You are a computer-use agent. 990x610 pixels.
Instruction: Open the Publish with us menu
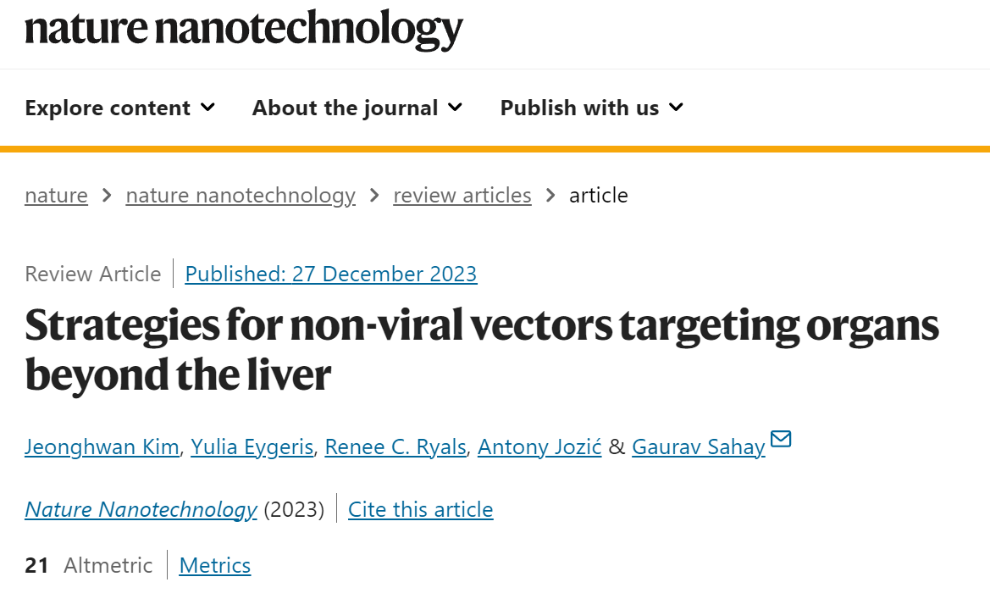(592, 108)
